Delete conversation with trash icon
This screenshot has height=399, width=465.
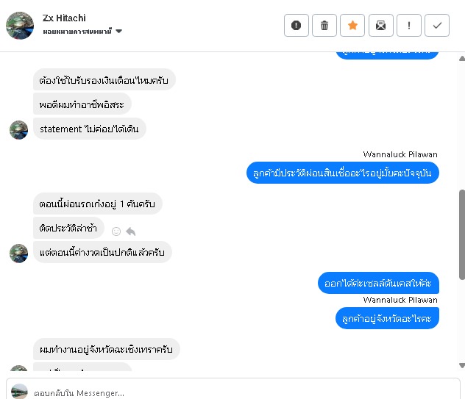coord(324,26)
